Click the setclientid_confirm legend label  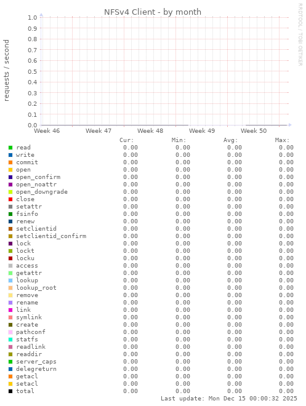point(51,236)
